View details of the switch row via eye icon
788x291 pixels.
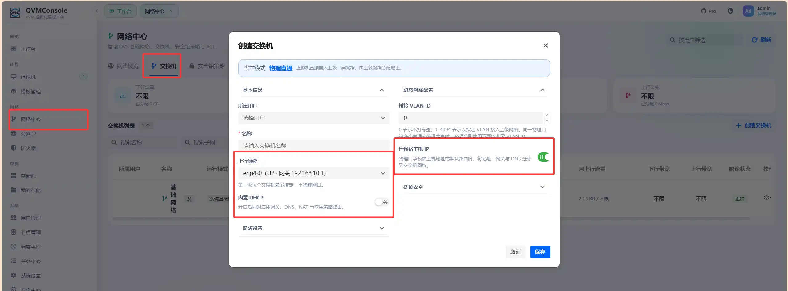click(x=766, y=198)
